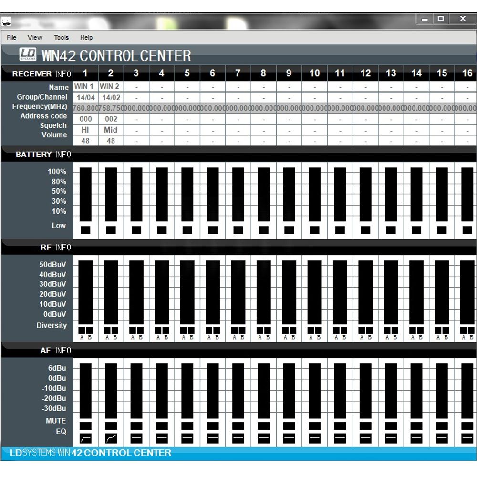
Task: Open the Tools menu
Action: pyautogui.click(x=61, y=38)
